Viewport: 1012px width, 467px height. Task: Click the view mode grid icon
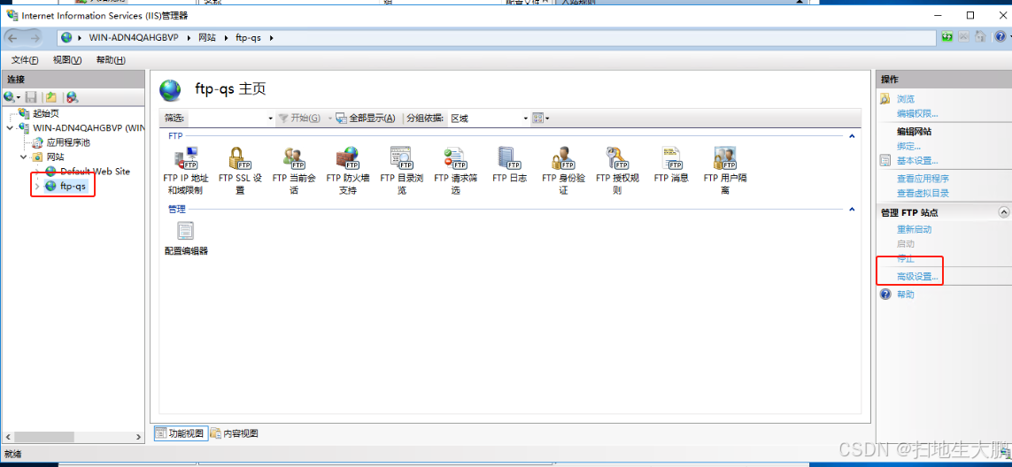[x=537, y=118]
